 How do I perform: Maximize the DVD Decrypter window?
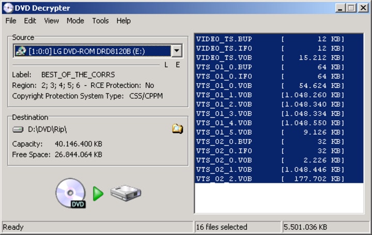click(x=351, y=8)
